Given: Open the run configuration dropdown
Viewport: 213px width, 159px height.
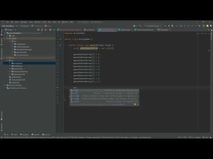Looking at the screenshot, I should click(x=154, y=26).
